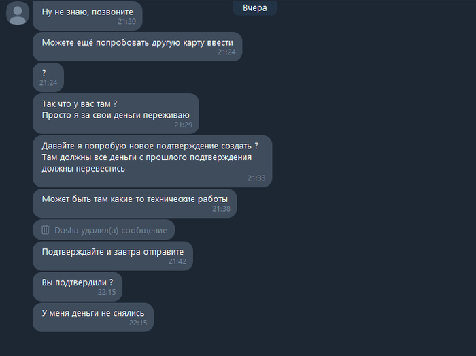
Task: Click the 21:42 timestamp
Action: pos(177,261)
